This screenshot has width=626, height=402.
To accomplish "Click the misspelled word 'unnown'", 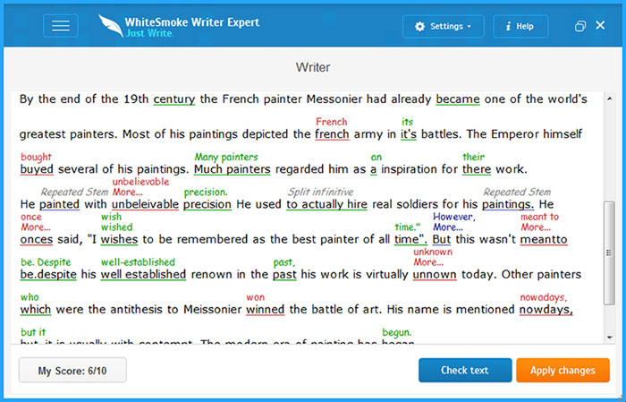I will click(435, 275).
